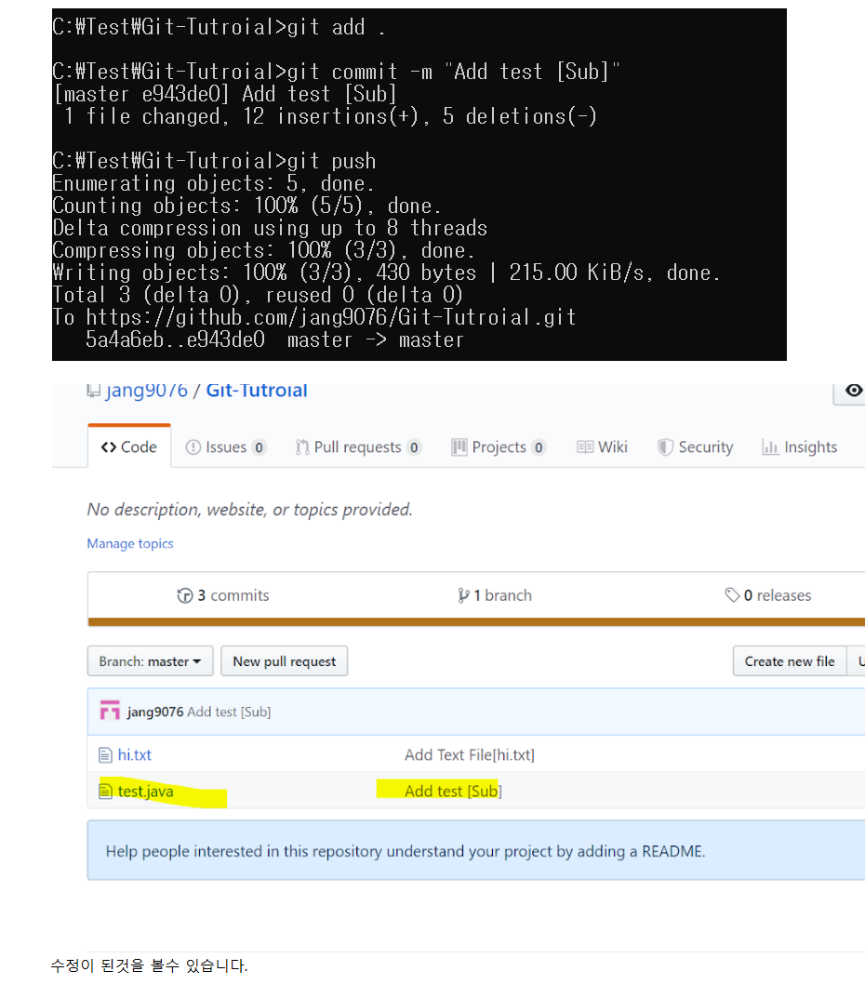Viewport: 865px width, 998px height.
Task: Click the Code tab brackets icon
Action: tap(108, 447)
